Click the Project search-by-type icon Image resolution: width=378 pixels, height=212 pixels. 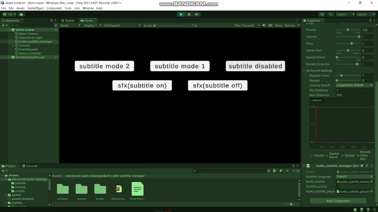coord(275,171)
